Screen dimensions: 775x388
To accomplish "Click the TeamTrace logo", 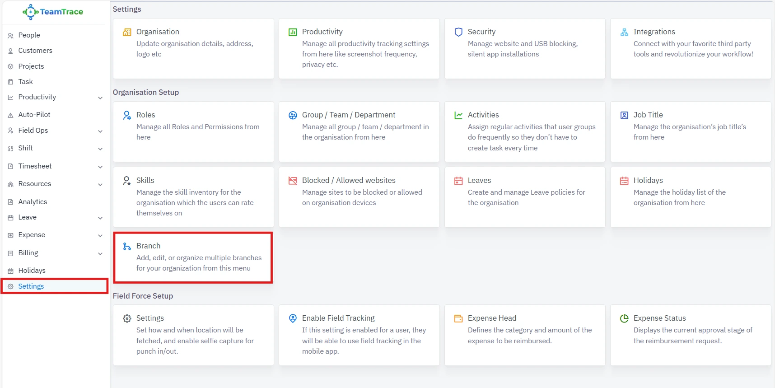I will click(53, 12).
